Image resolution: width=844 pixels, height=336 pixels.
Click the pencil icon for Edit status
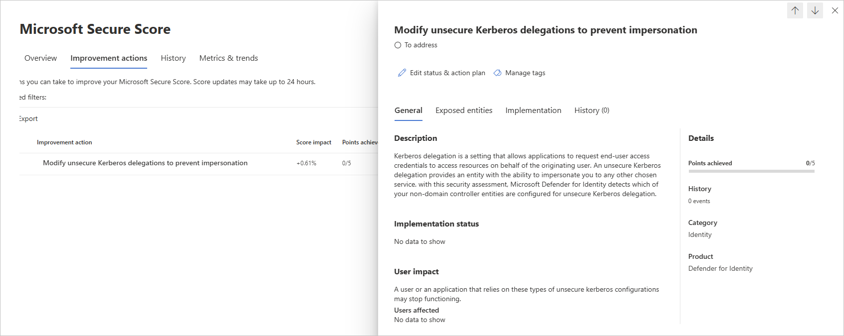click(x=402, y=73)
